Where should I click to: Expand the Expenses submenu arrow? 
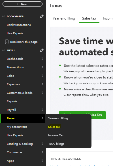(42, 84)
